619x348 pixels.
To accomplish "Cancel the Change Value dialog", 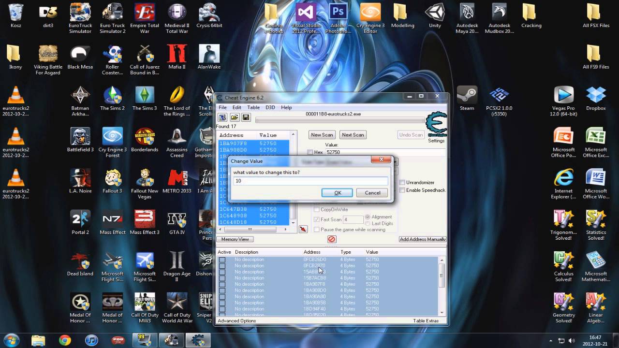I will point(372,193).
